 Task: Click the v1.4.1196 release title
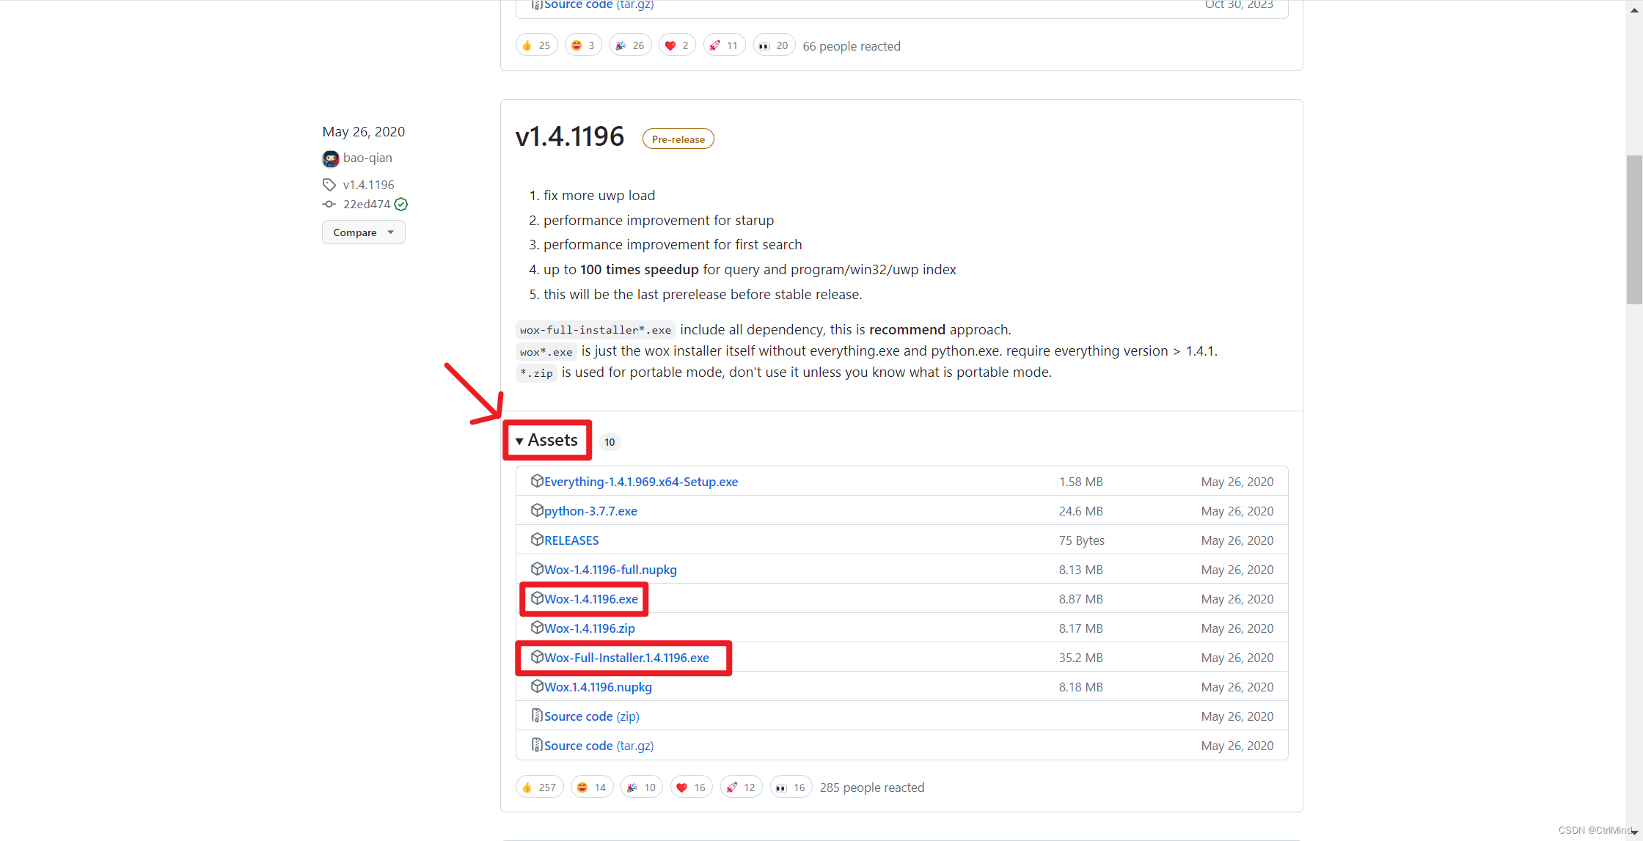pyautogui.click(x=569, y=137)
